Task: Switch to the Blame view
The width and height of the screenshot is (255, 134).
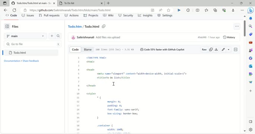Action: tap(88, 50)
